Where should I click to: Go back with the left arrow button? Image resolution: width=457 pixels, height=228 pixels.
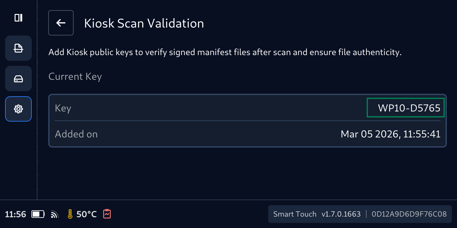61,23
